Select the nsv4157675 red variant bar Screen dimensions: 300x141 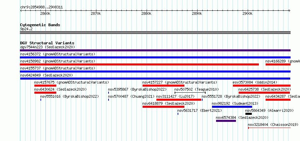click(x=46, y=86)
